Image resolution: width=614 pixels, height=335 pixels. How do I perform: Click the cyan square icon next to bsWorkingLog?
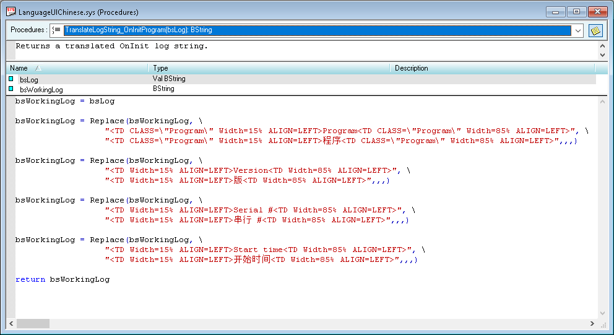coord(11,89)
